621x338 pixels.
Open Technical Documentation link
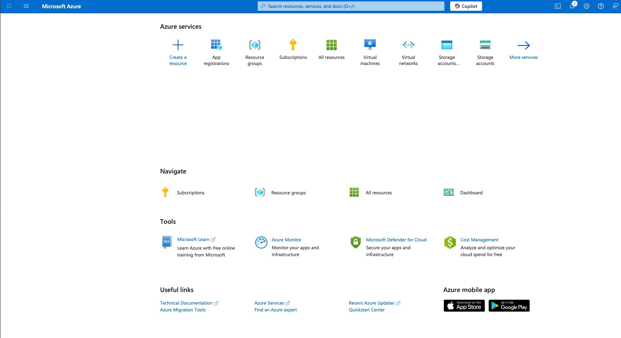(186, 303)
